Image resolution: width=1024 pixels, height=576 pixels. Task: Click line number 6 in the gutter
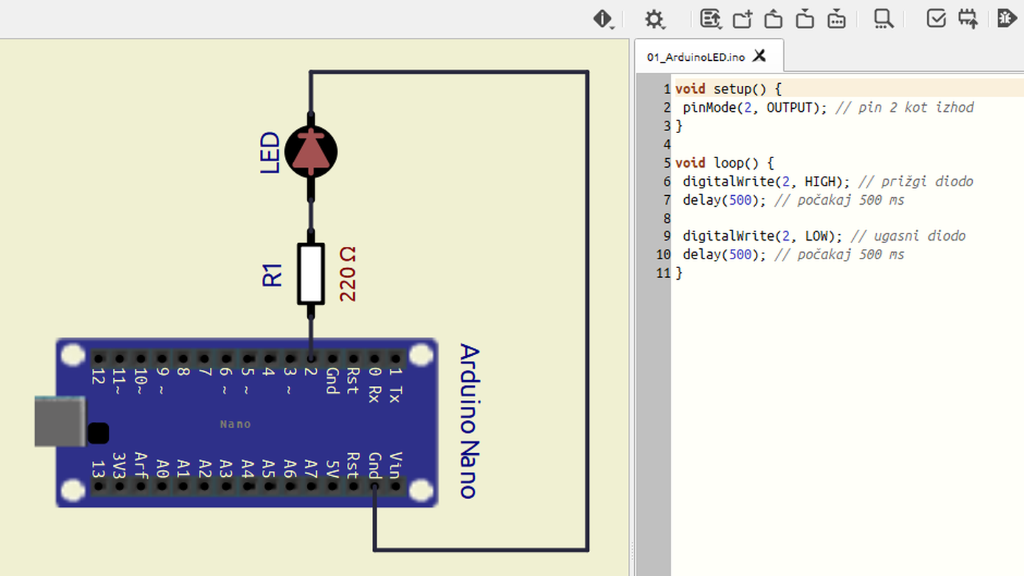[x=667, y=182]
